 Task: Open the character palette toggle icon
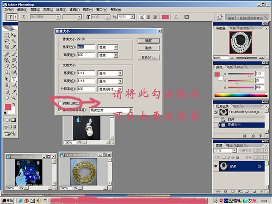coord(187,17)
